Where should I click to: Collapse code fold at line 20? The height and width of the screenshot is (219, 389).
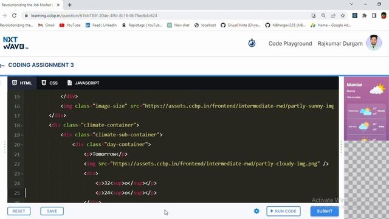point(22,145)
